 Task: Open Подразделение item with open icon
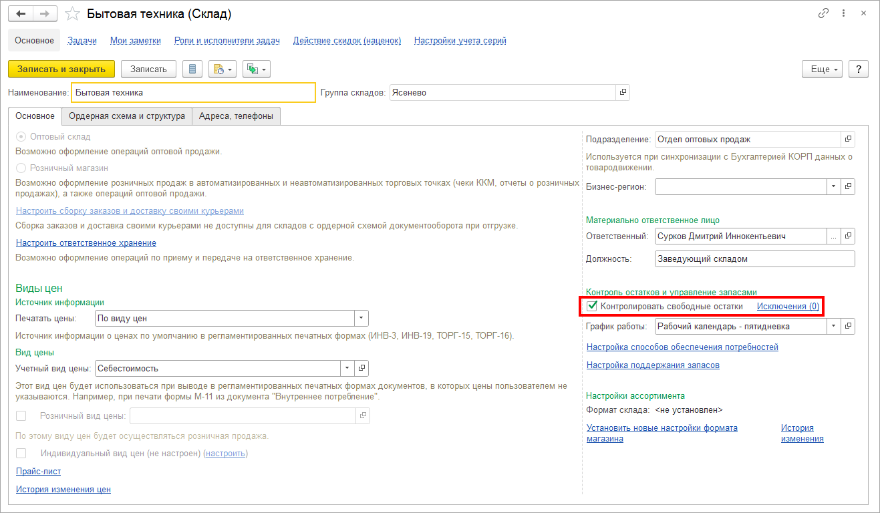point(848,139)
